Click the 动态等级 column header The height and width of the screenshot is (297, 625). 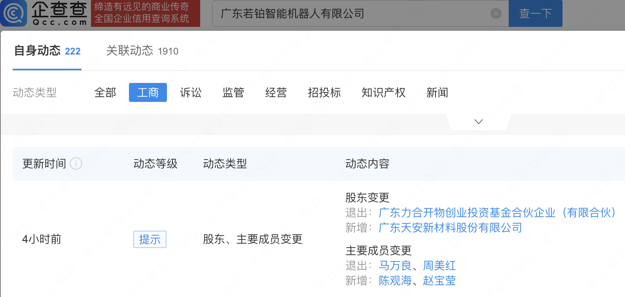pyautogui.click(x=155, y=164)
